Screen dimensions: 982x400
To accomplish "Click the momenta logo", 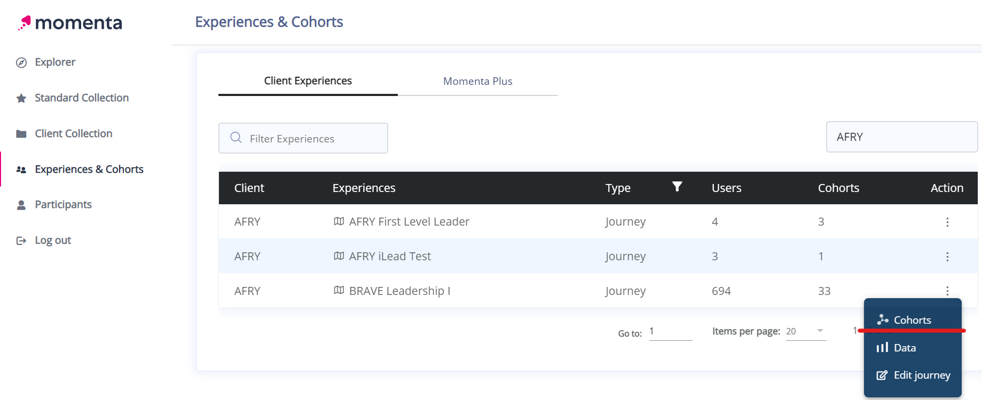I will click(70, 23).
